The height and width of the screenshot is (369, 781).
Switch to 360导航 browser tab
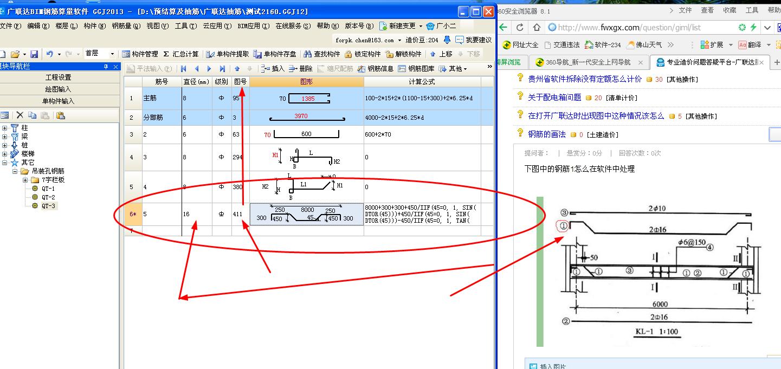(588, 62)
